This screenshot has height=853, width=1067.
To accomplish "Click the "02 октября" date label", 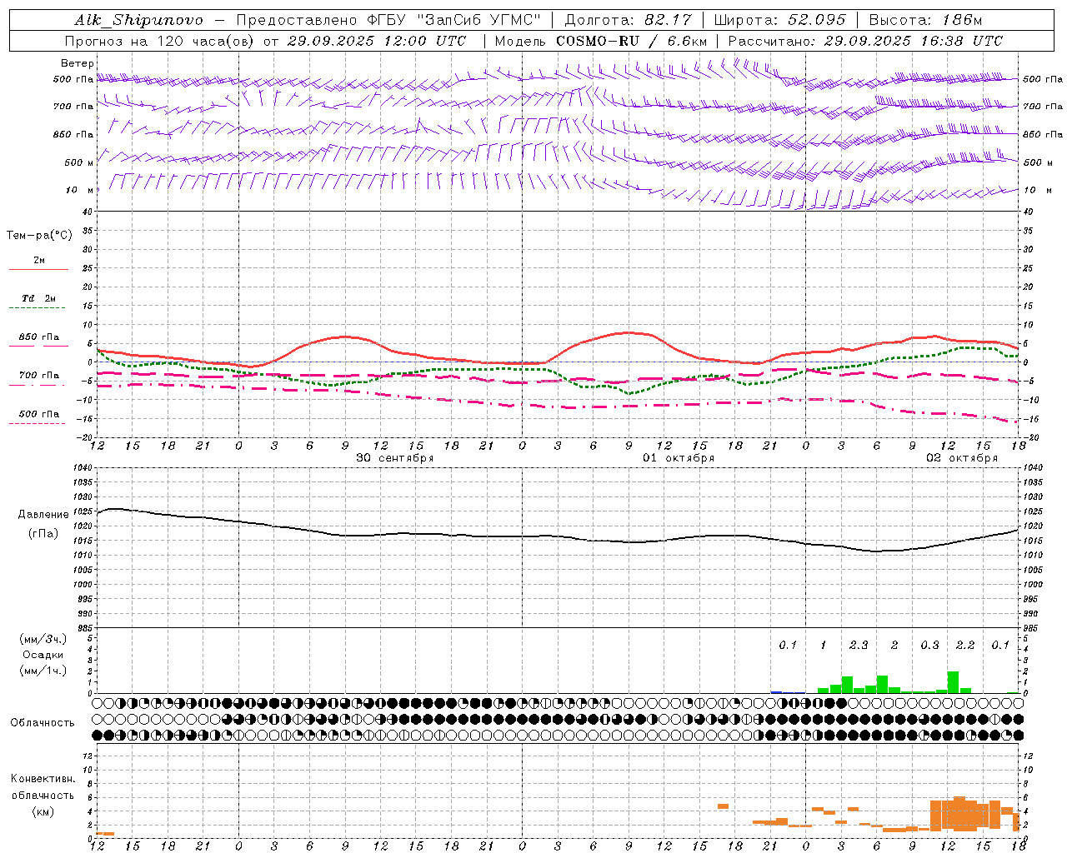I will pyautogui.click(x=962, y=458).
